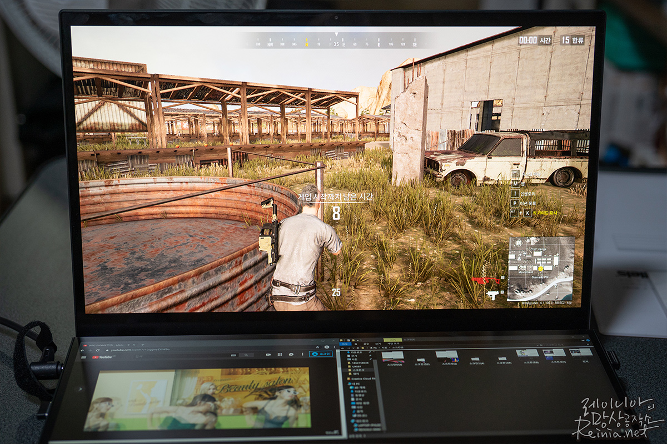Click the YouTube create video camera icon
This screenshot has height=444, width=667.
click(x=268, y=355)
